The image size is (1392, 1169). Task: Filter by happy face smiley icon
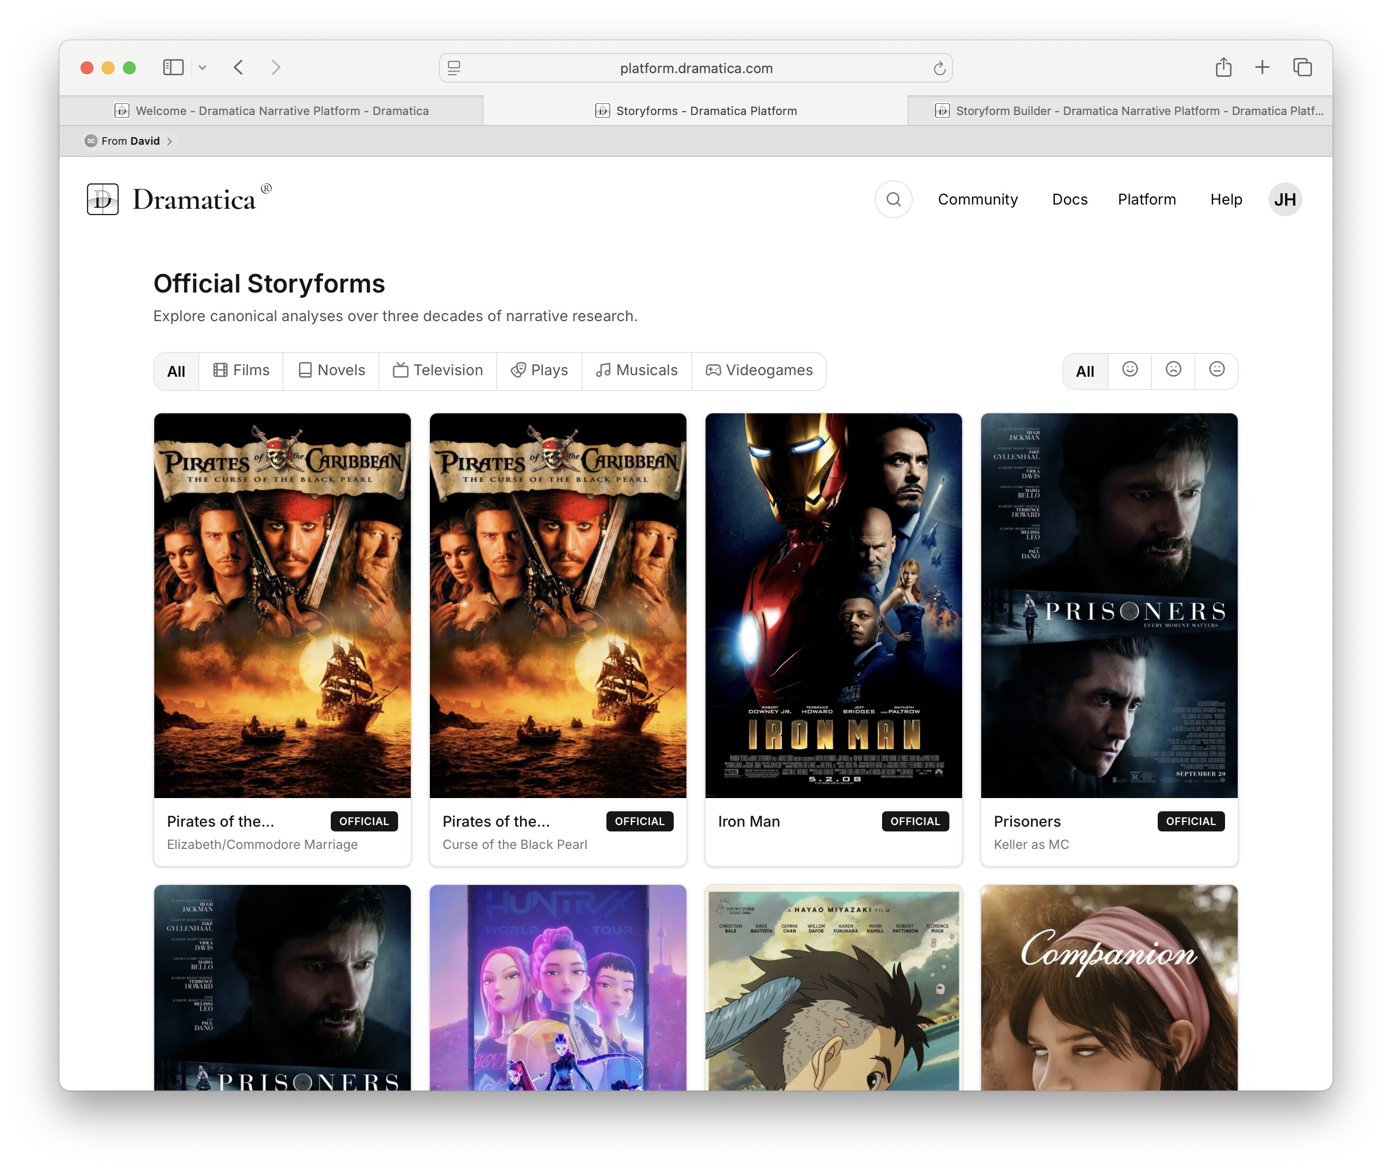tap(1130, 370)
